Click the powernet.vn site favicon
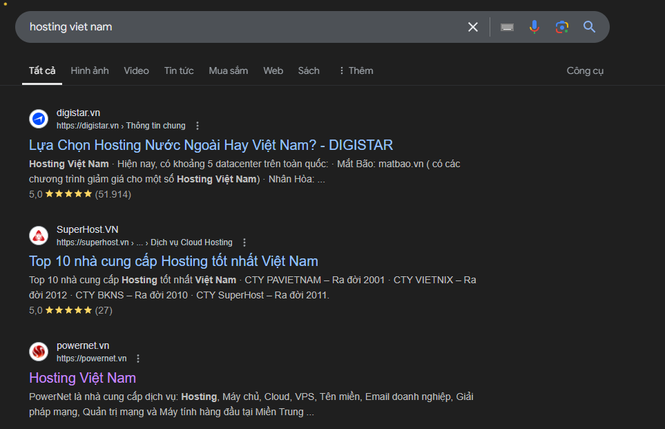 pyautogui.click(x=39, y=352)
